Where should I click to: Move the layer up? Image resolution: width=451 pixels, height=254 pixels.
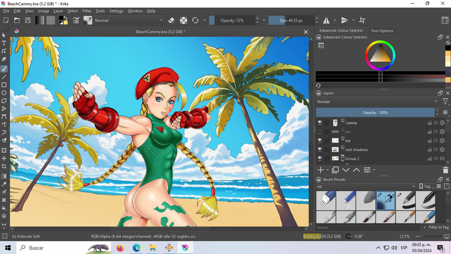click(x=356, y=170)
